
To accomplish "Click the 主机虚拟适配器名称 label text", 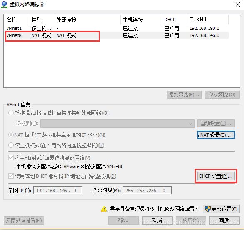I will point(39,166).
